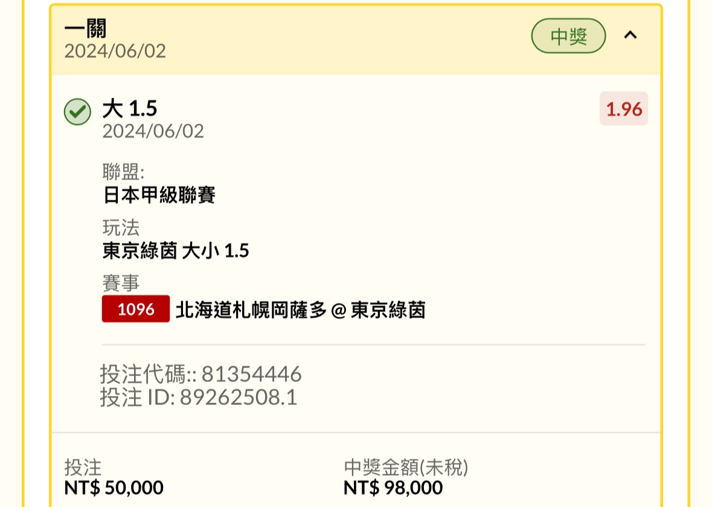Click the header date 2024/06/02
Image resolution: width=712 pixels, height=507 pixels.
115,51
